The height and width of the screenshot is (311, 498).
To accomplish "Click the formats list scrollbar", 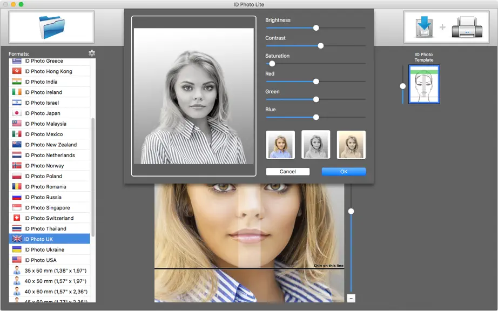I will (x=93, y=177).
